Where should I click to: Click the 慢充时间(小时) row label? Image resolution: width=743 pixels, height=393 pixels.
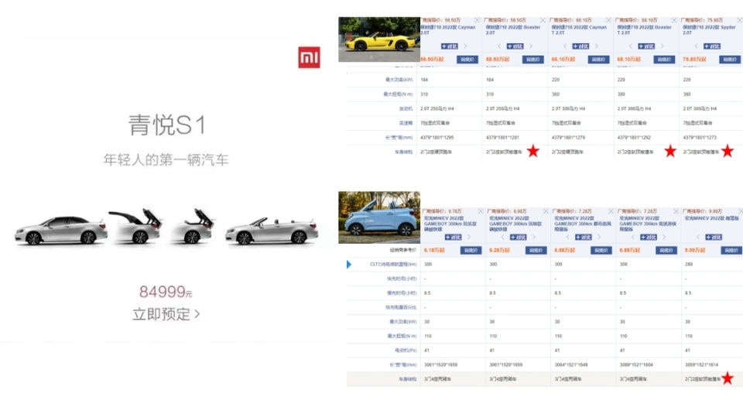click(x=402, y=293)
